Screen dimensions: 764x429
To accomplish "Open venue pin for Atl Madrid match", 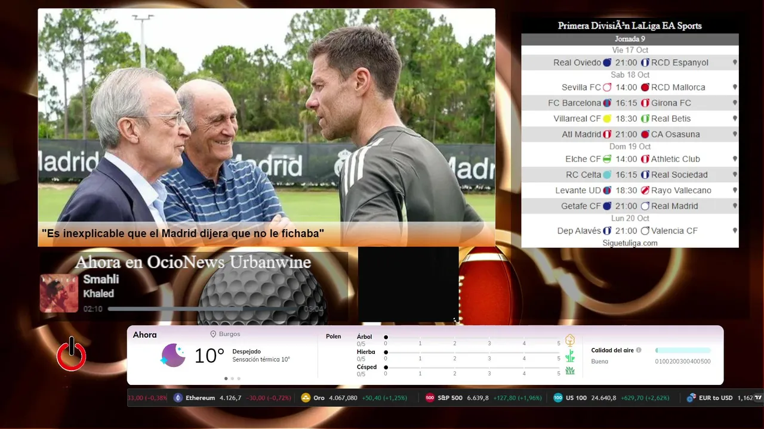I will [x=735, y=135].
